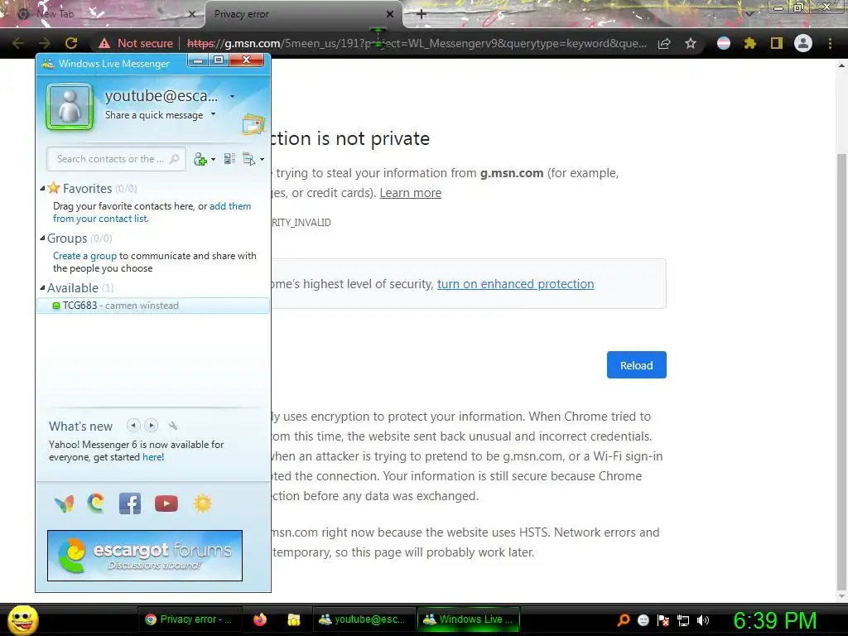
Task: Click the Add a contact icon
Action: click(200, 159)
